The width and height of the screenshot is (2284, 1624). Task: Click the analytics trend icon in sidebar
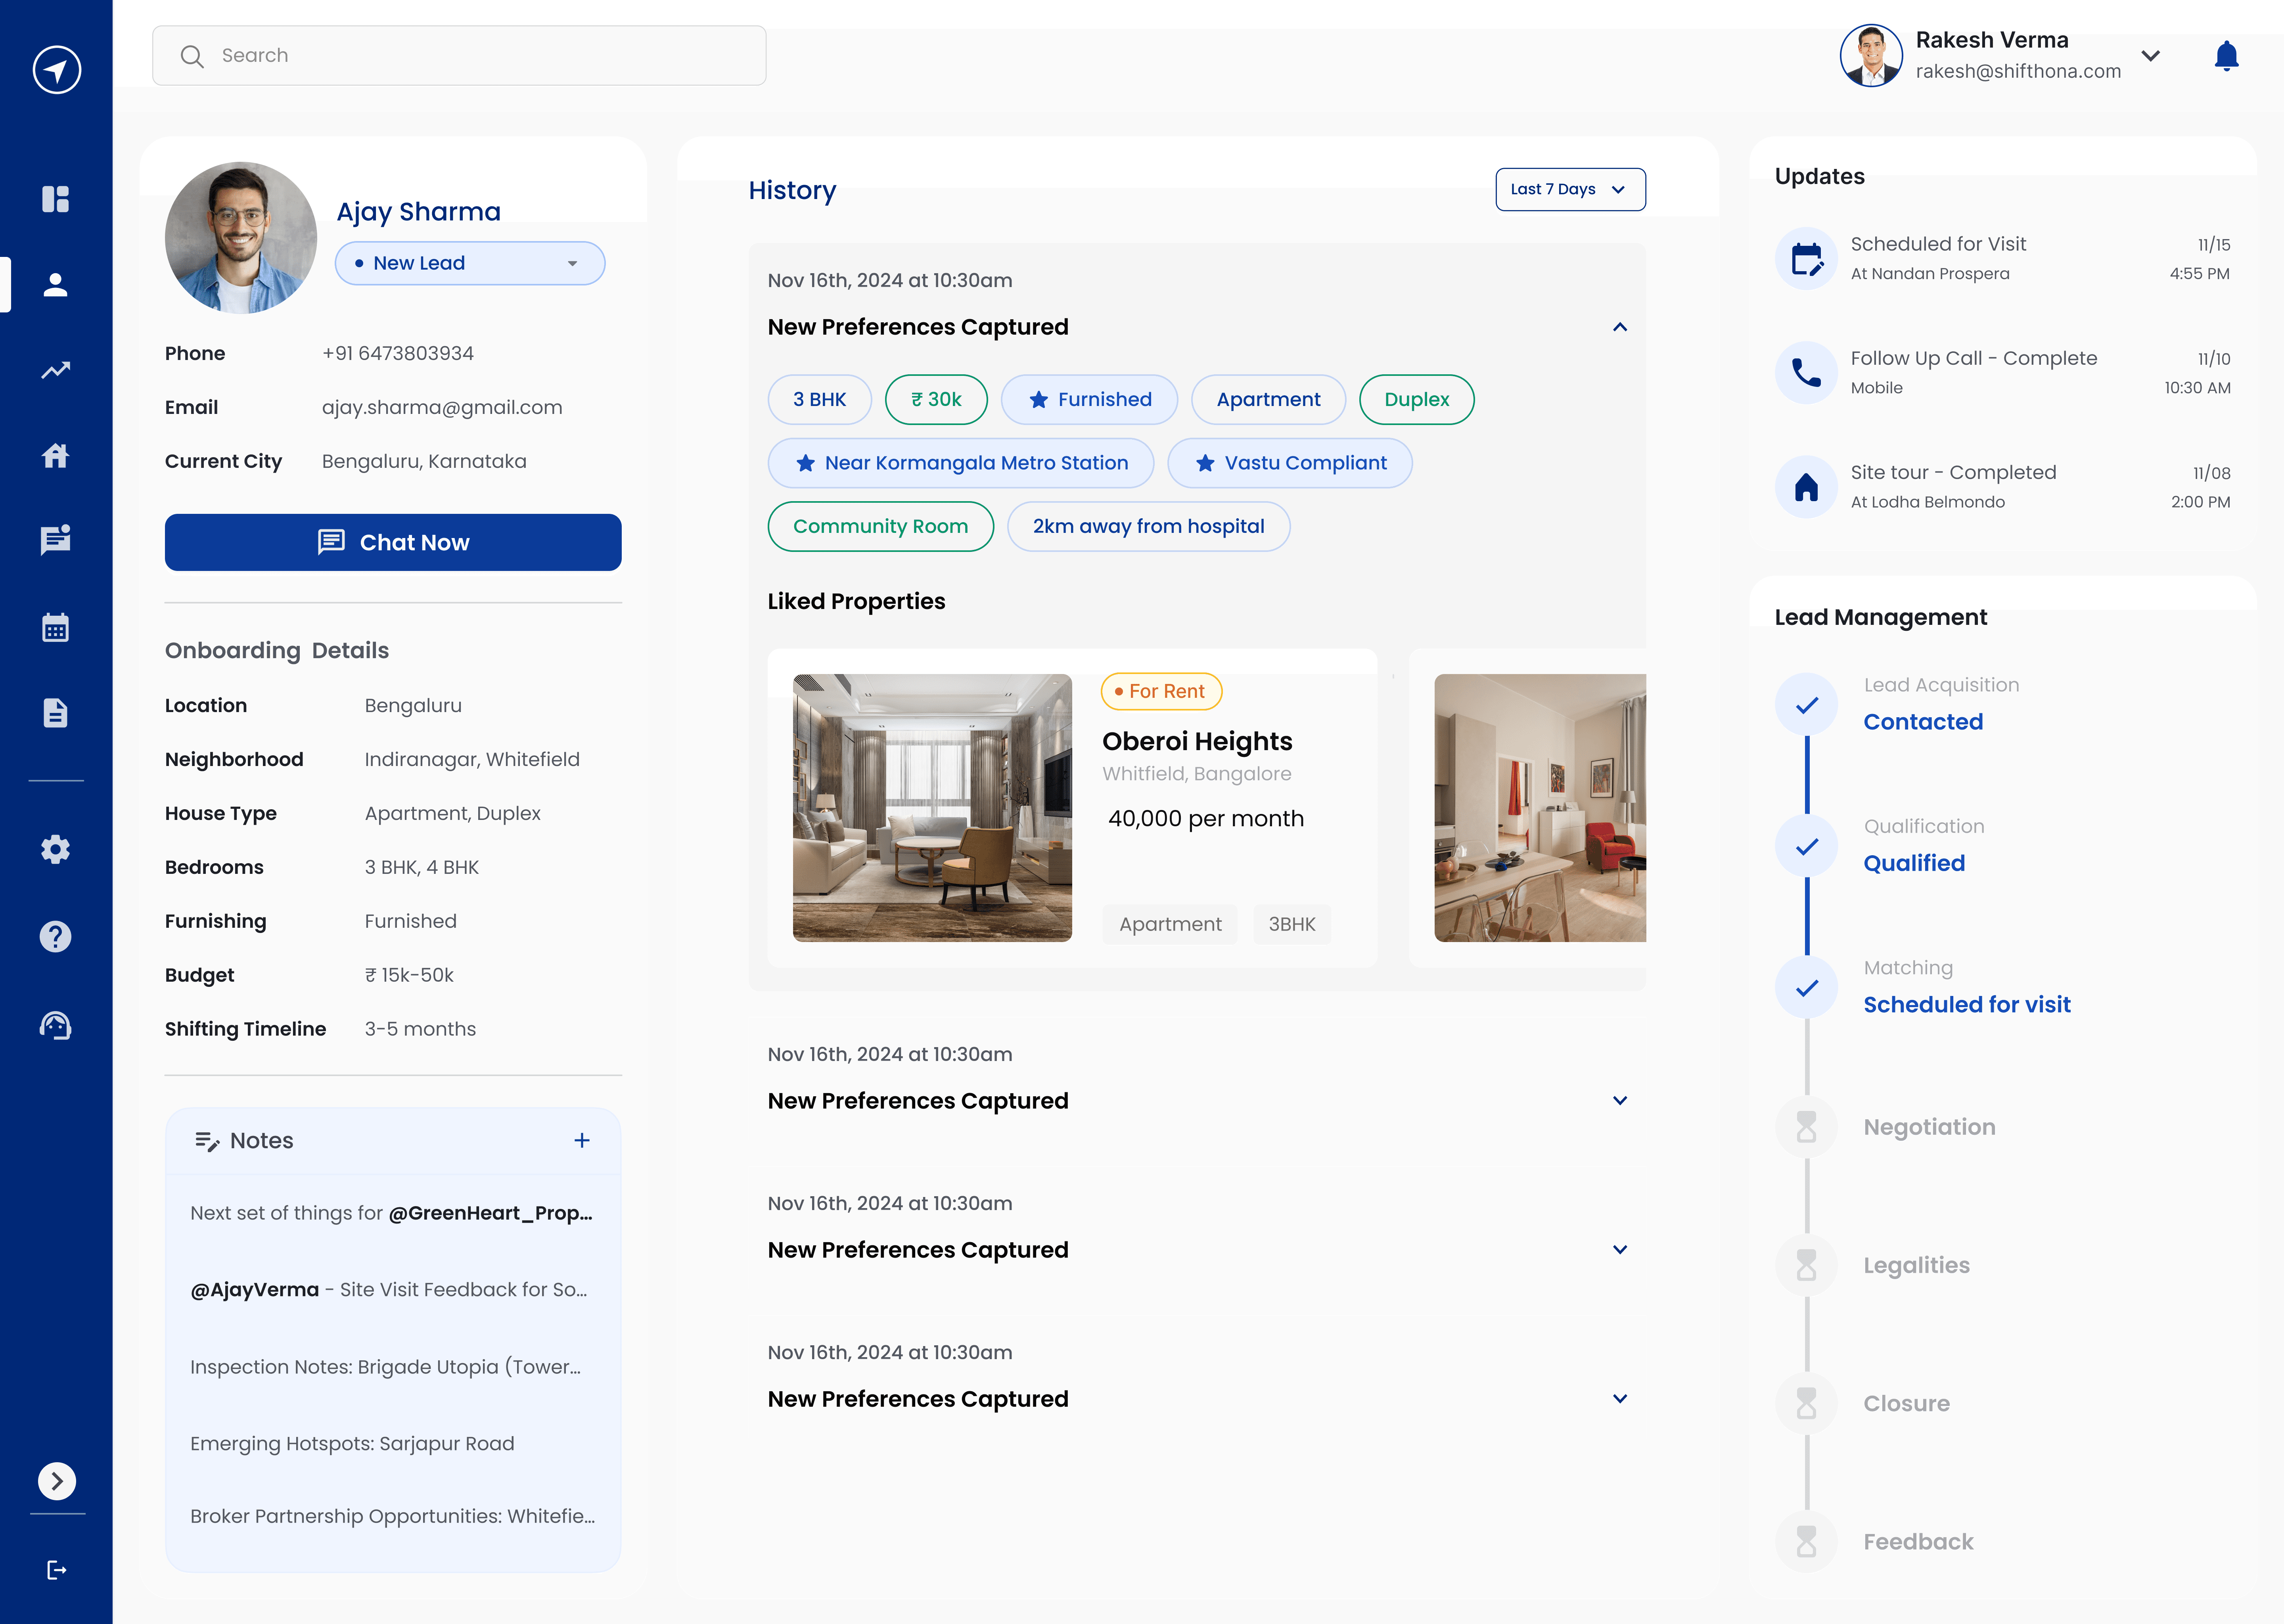coord(56,370)
